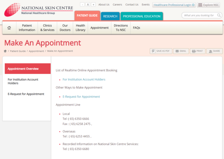Open the Health Library menu
The width and height of the screenshot is (224, 159).
click(80, 28)
